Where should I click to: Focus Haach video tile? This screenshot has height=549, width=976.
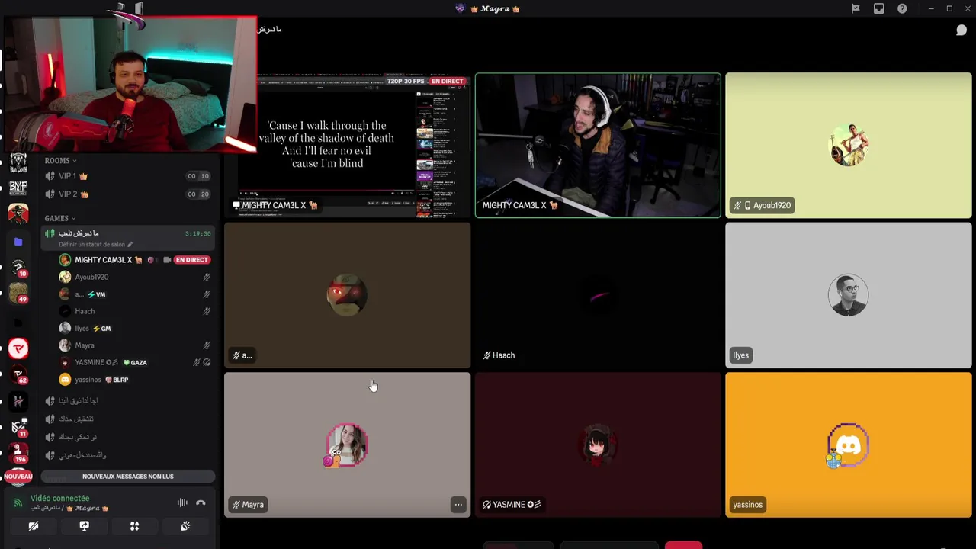click(598, 295)
